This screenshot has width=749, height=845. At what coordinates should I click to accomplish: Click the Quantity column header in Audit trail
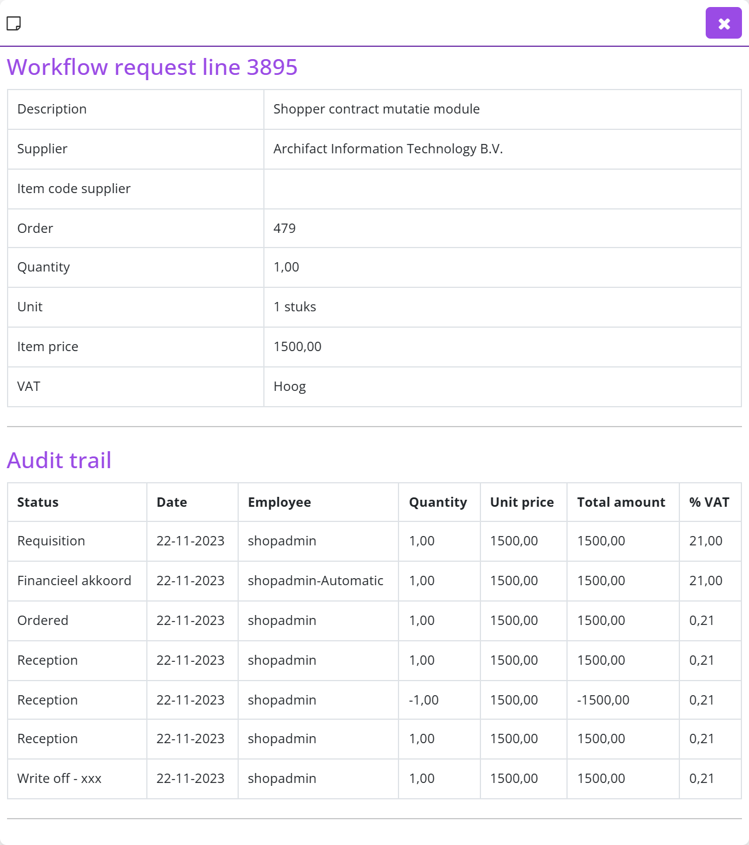(x=438, y=502)
